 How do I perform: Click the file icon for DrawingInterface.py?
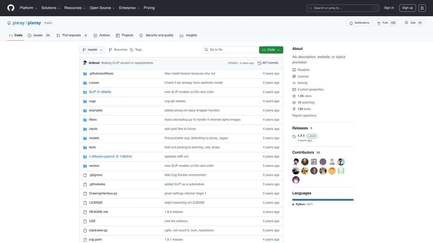(x=85, y=193)
